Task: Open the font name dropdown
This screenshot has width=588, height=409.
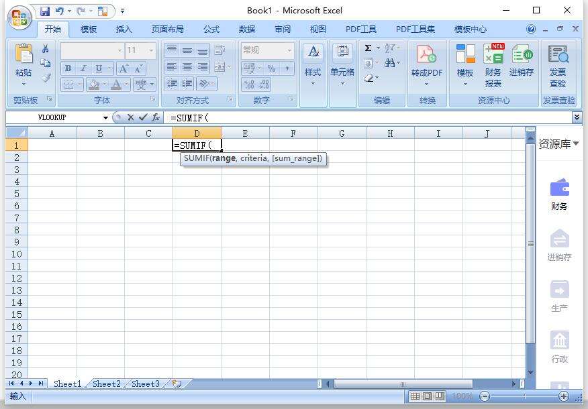Action: click(119, 50)
